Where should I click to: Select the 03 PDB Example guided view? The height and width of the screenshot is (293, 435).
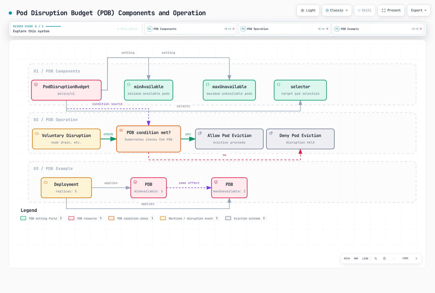(378, 29)
